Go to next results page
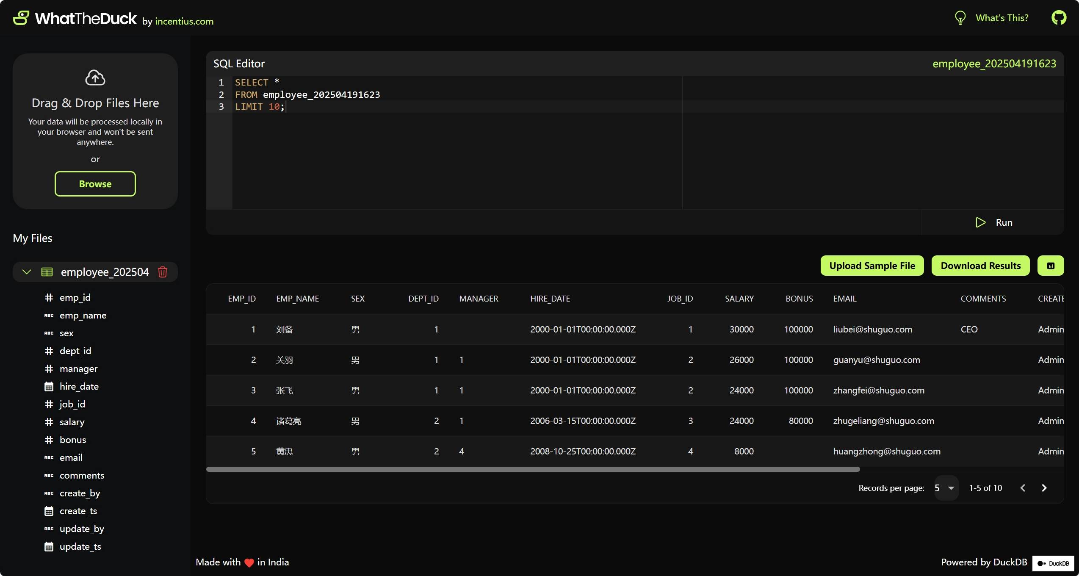 (1044, 488)
